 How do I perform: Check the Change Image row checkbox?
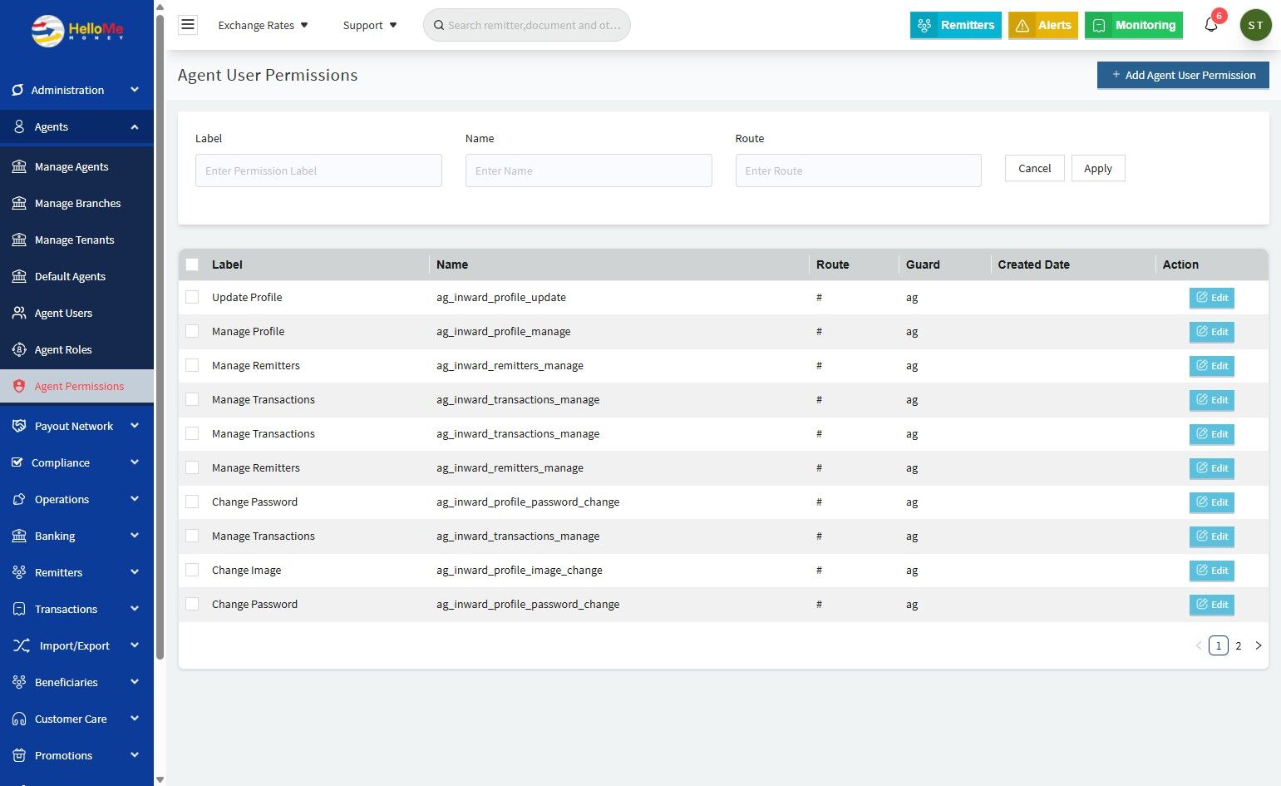(192, 570)
